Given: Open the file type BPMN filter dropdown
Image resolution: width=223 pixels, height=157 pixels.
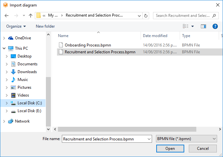Looking at the screenshot, I should click(187, 139).
